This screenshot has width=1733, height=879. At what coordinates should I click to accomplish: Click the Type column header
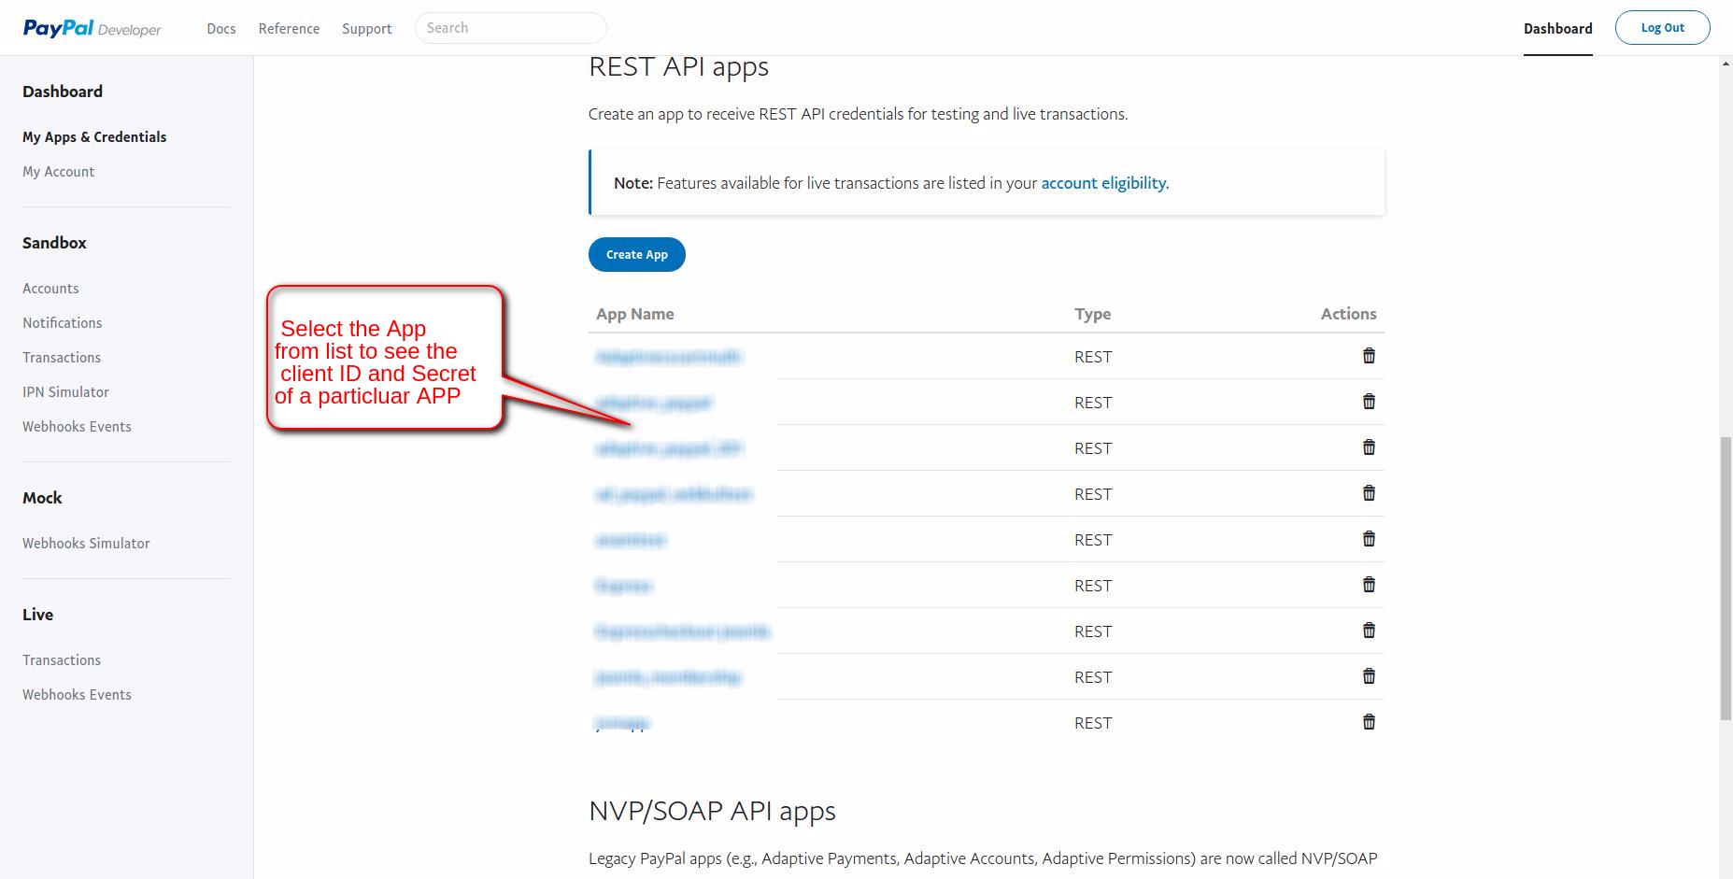(1092, 314)
